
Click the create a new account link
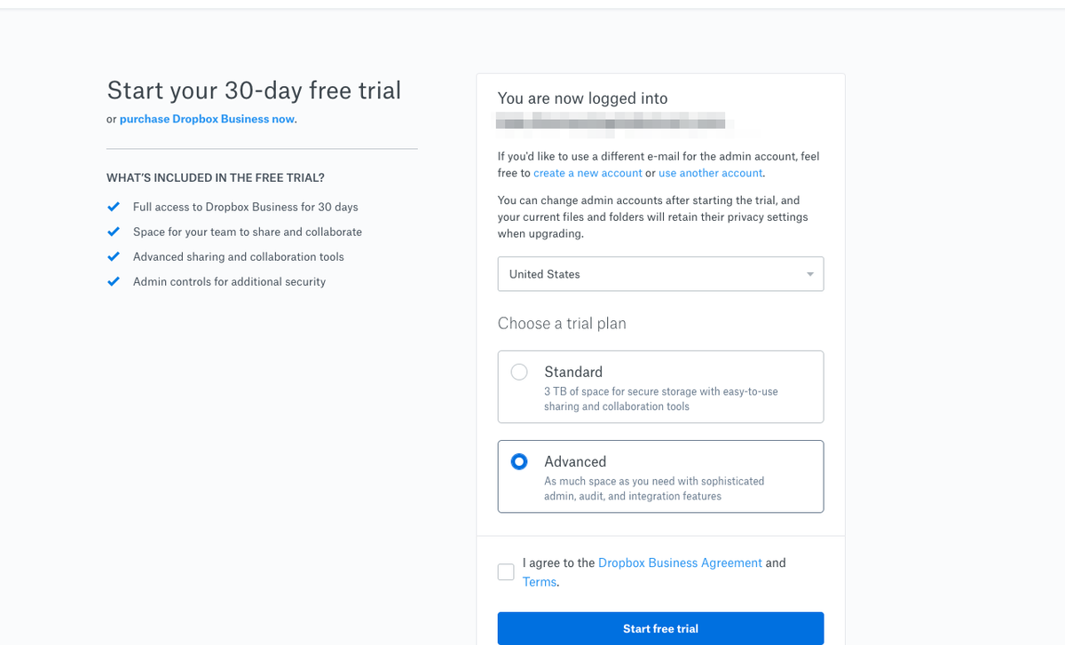click(x=588, y=173)
